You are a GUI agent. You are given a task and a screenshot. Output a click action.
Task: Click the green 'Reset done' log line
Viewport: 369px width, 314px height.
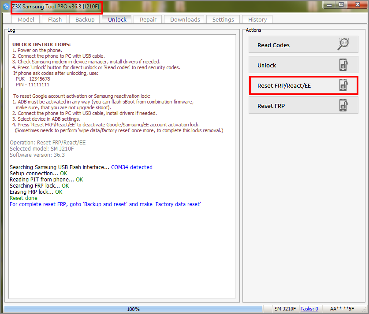click(23, 198)
